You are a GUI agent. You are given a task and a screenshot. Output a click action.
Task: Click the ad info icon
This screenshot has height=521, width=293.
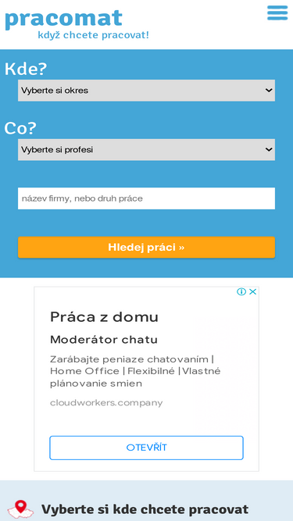pos(241,291)
